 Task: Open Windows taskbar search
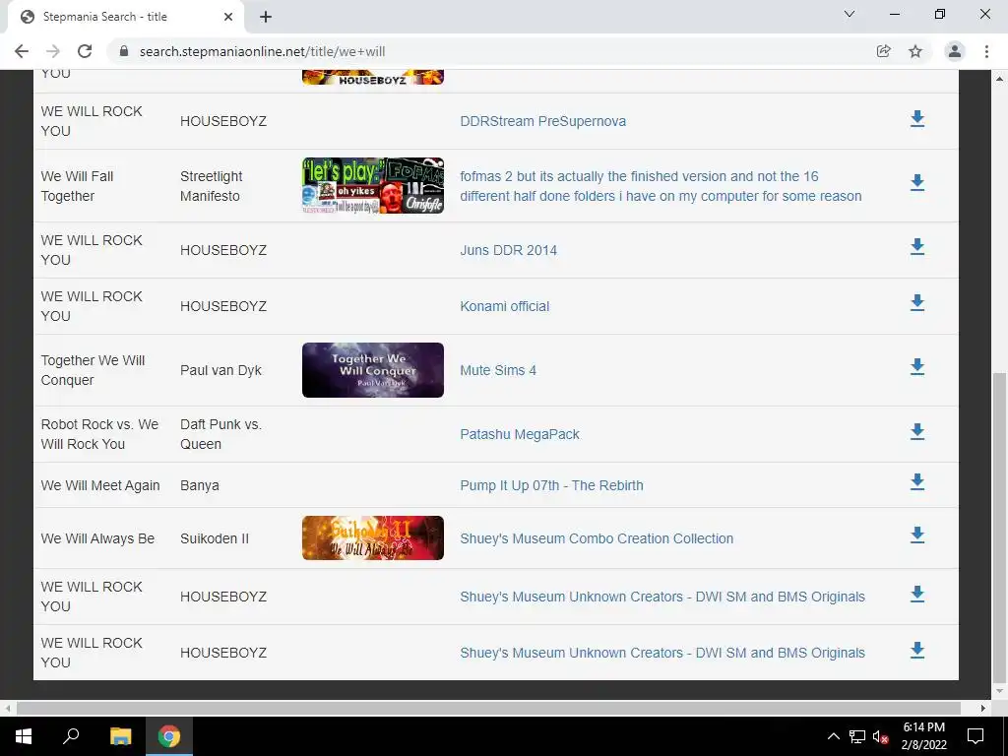click(71, 736)
